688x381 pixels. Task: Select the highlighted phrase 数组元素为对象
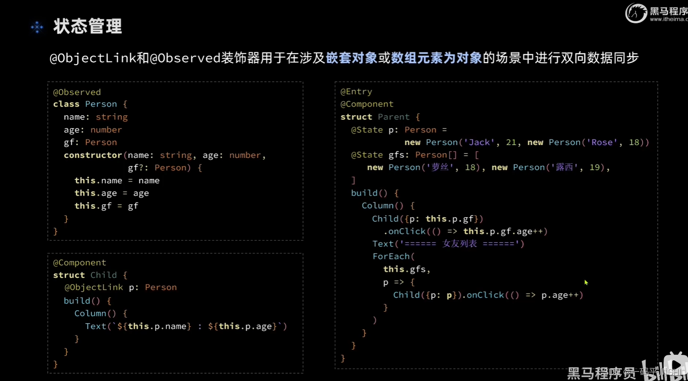click(x=436, y=58)
